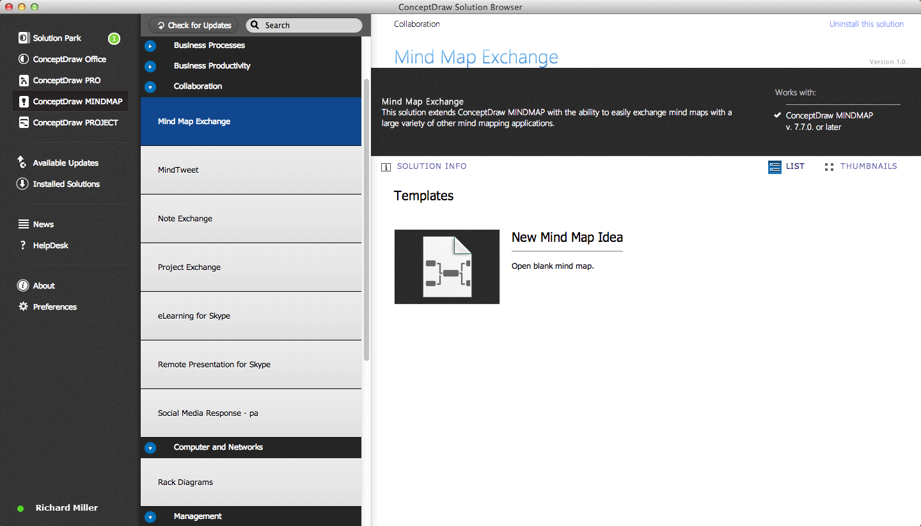
Task: Click the ConceptDraw Office icon
Action: pyautogui.click(x=24, y=60)
